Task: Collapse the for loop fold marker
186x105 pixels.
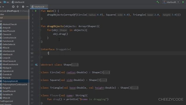Action: 40,30
